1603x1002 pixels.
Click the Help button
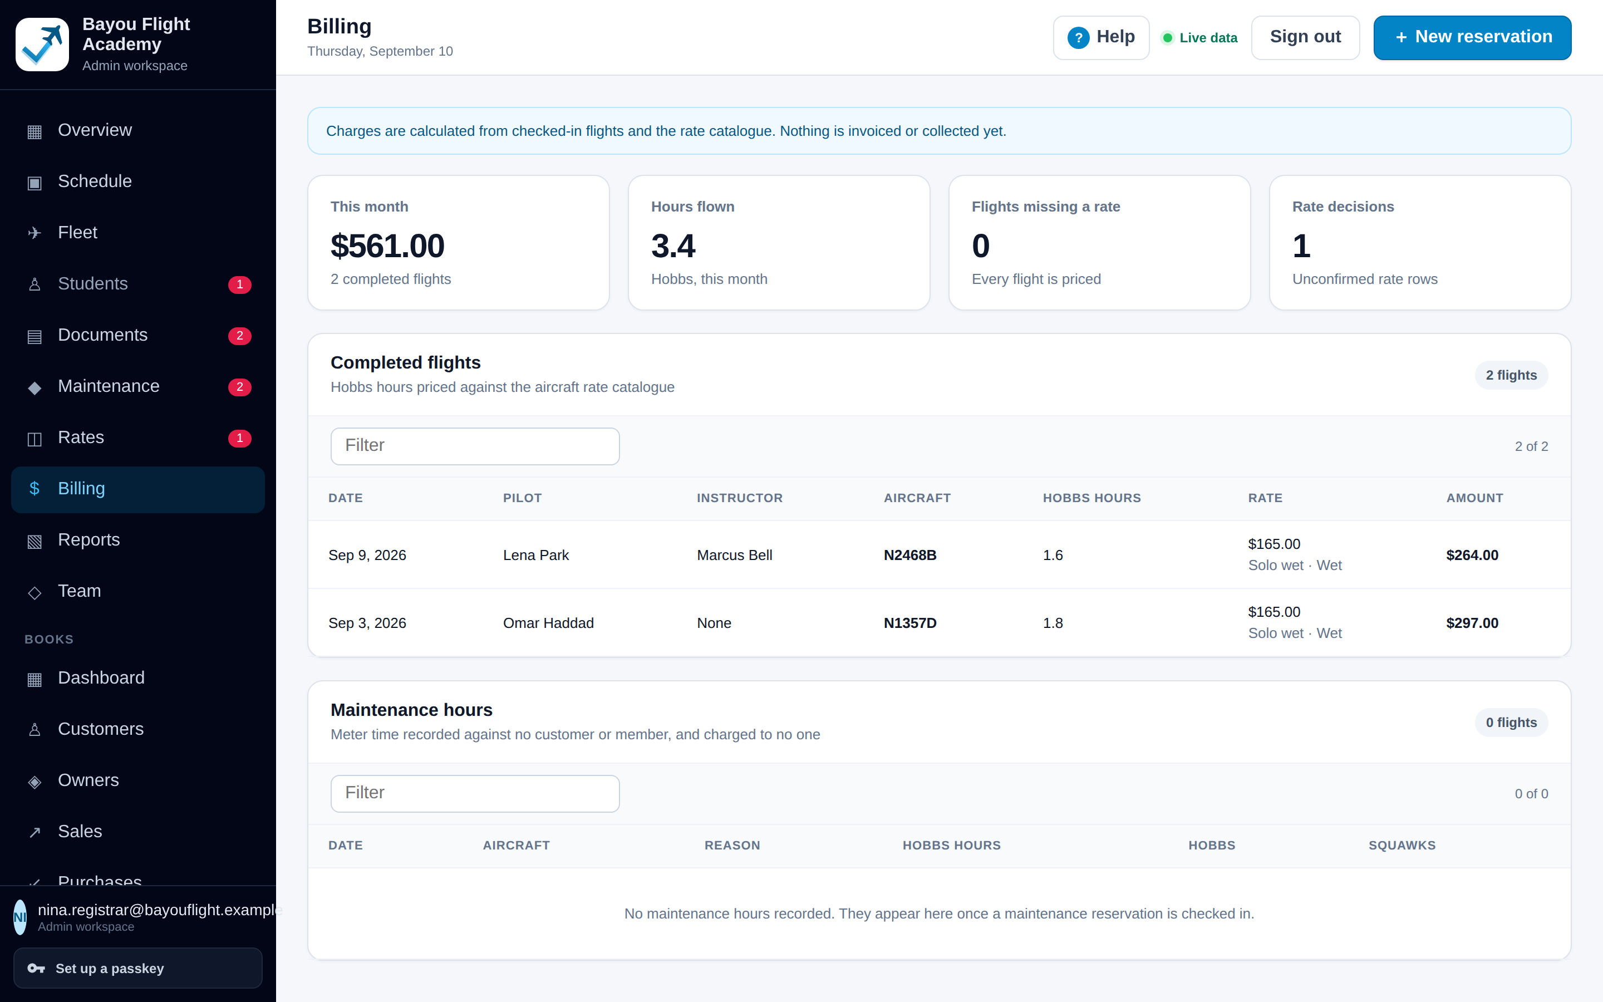pyautogui.click(x=1101, y=38)
